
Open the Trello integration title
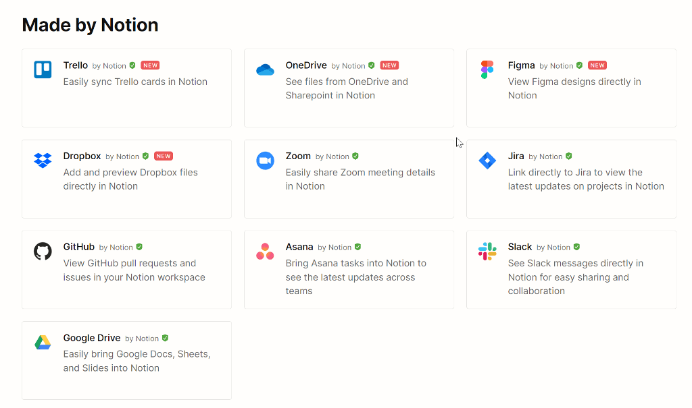pyautogui.click(x=76, y=65)
